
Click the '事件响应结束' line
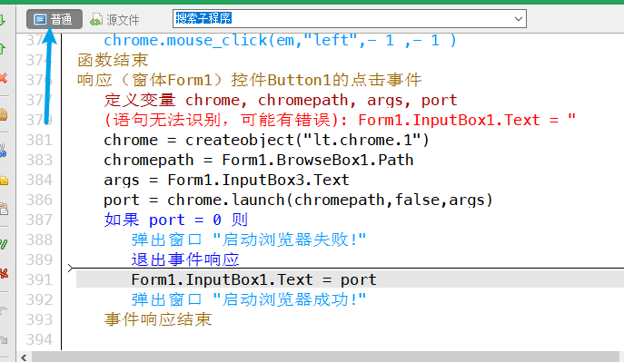(158, 319)
